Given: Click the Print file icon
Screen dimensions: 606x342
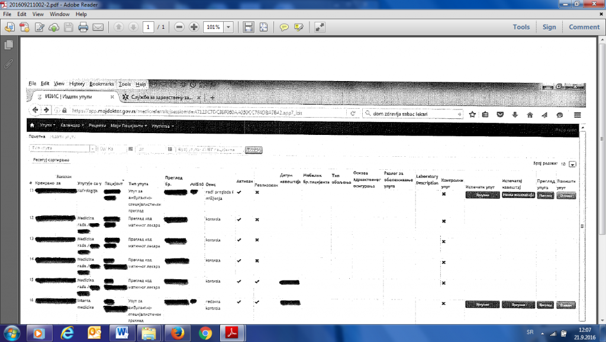Looking at the screenshot, I should point(83,27).
